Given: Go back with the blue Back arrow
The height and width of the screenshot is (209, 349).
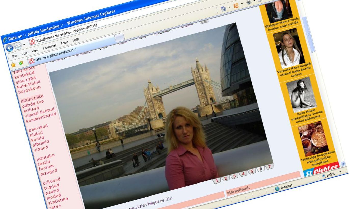Looking at the screenshot, I should point(9,48).
